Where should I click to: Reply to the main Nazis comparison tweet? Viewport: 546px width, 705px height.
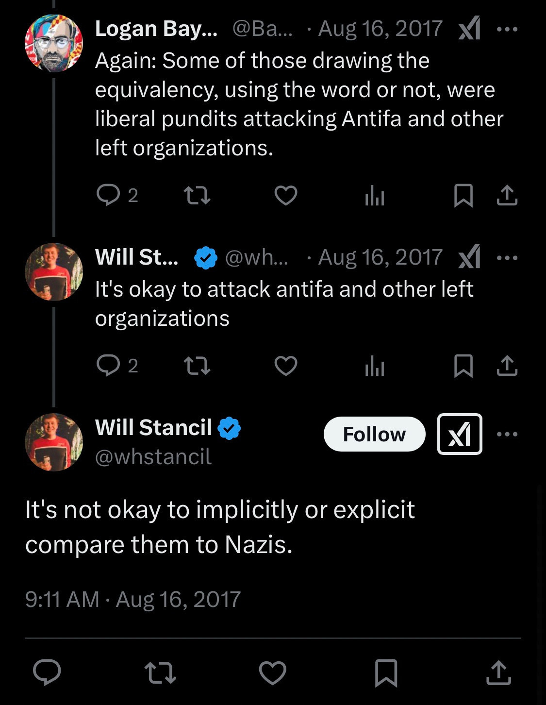pos(47,672)
